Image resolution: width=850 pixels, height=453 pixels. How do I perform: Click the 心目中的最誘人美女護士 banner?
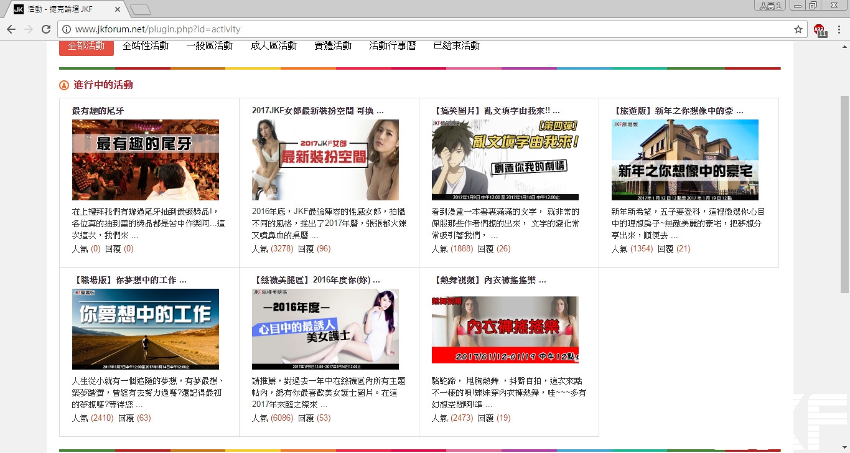coord(325,329)
